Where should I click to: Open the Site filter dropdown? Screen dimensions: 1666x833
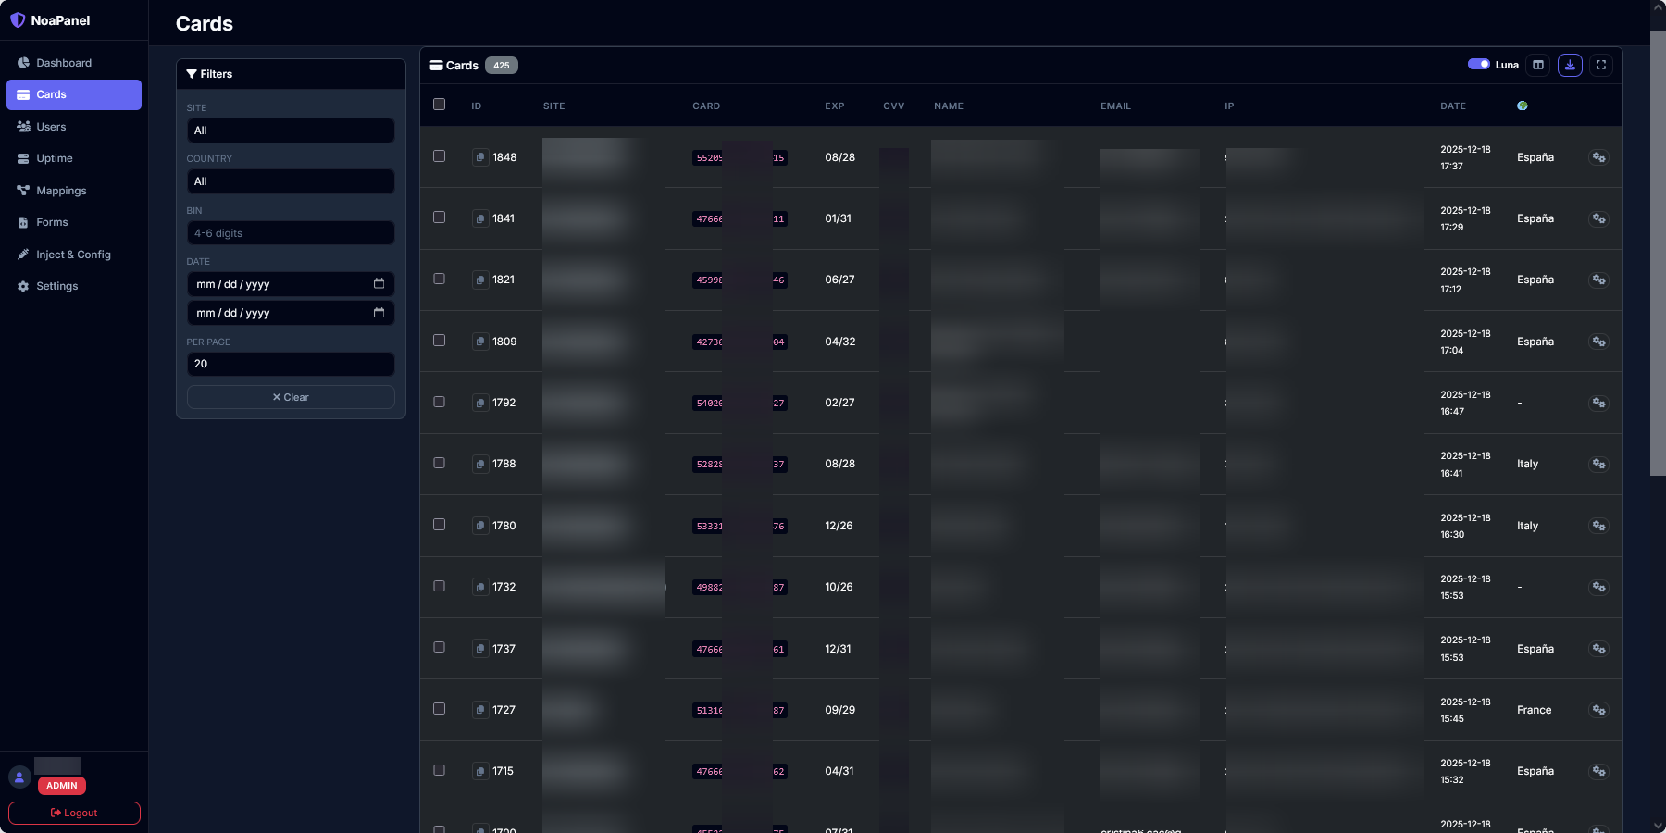coord(291,131)
